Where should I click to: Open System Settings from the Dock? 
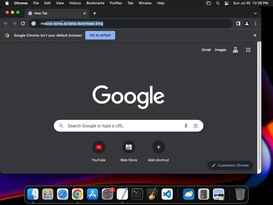coord(107,194)
